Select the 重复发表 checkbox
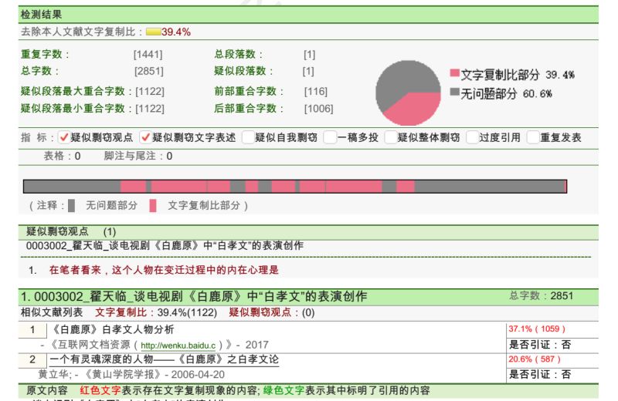The image size is (618, 401). point(533,138)
